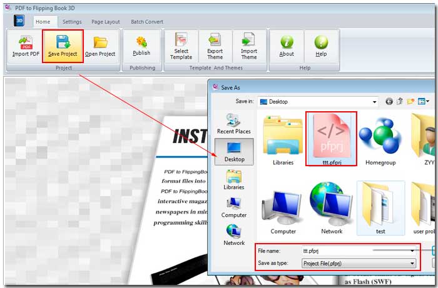Screen dimensions: 438x288
Task: Go back using the Save As back arrow
Action: pyautogui.click(x=389, y=101)
